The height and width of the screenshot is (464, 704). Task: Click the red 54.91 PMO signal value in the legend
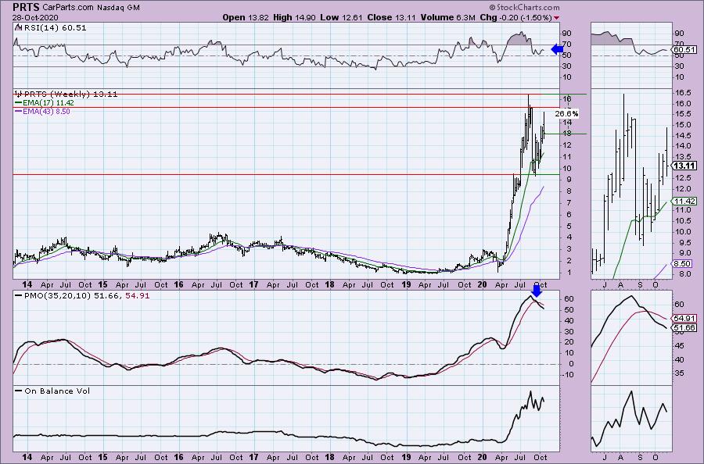[138, 296]
